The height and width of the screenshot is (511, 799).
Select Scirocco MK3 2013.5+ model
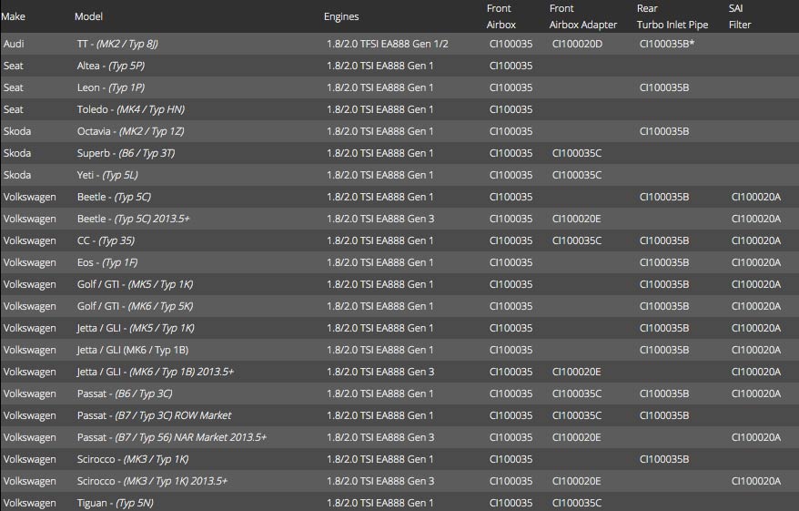click(x=152, y=482)
